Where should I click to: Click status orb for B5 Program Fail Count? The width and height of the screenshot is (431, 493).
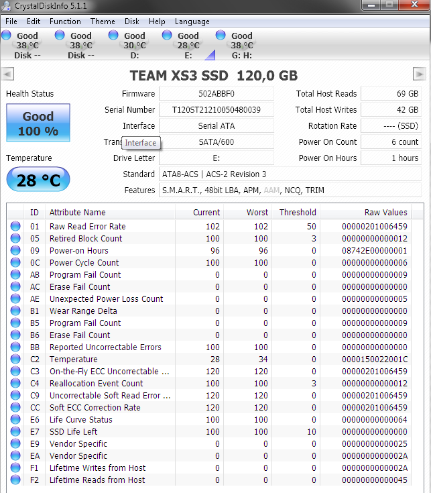15,323
